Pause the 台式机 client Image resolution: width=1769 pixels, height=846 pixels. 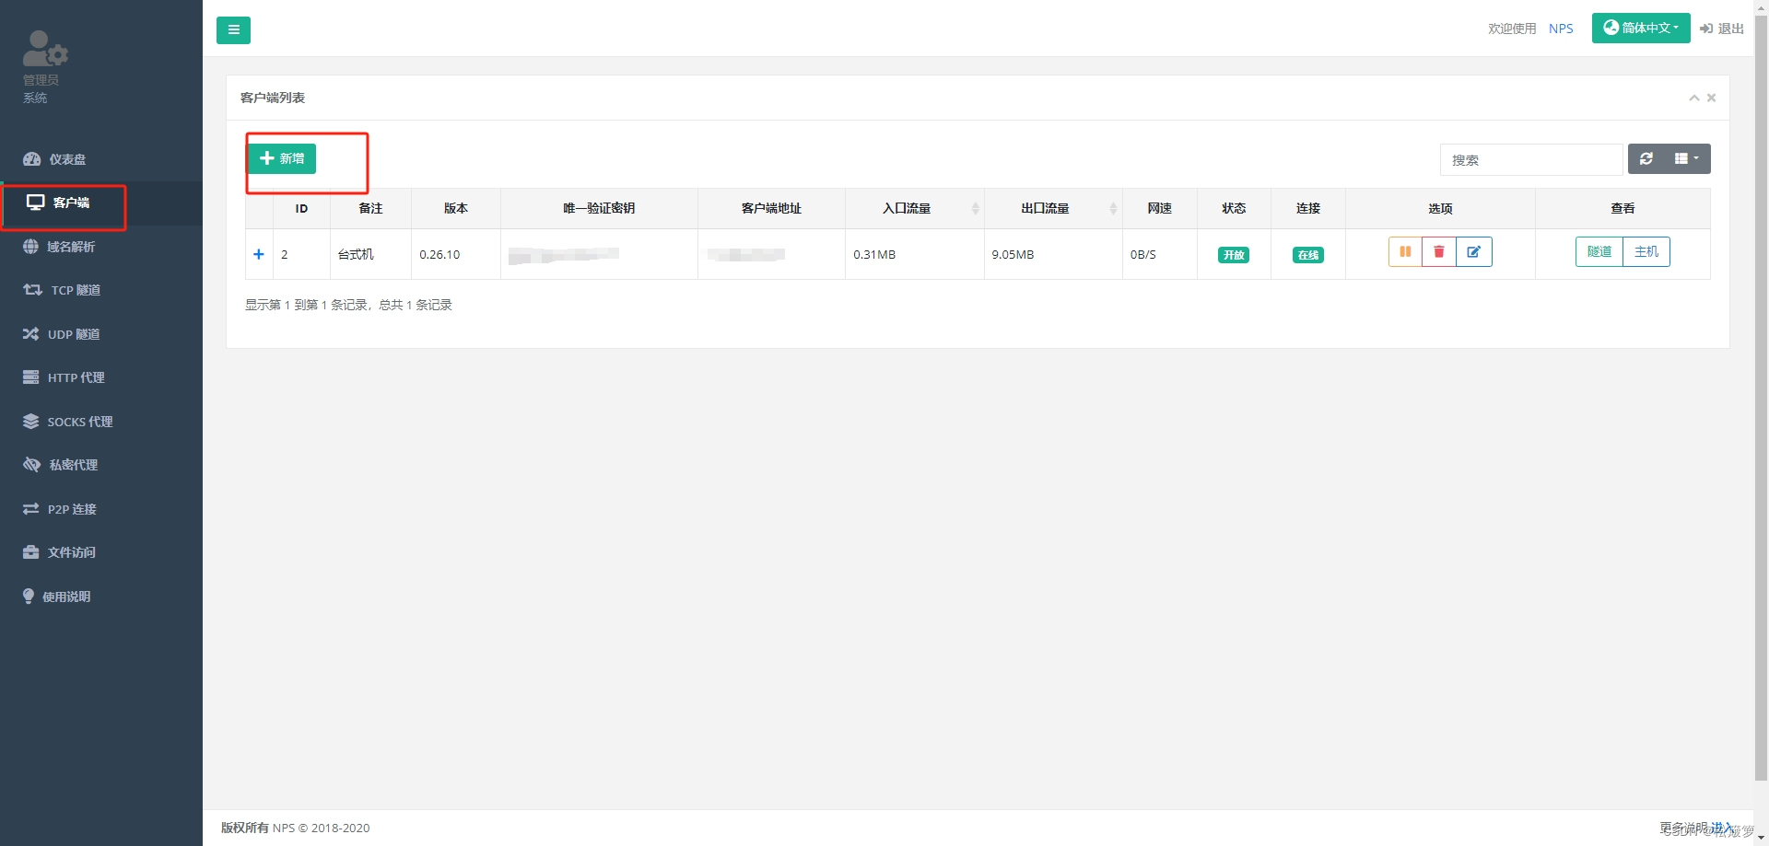(x=1405, y=251)
